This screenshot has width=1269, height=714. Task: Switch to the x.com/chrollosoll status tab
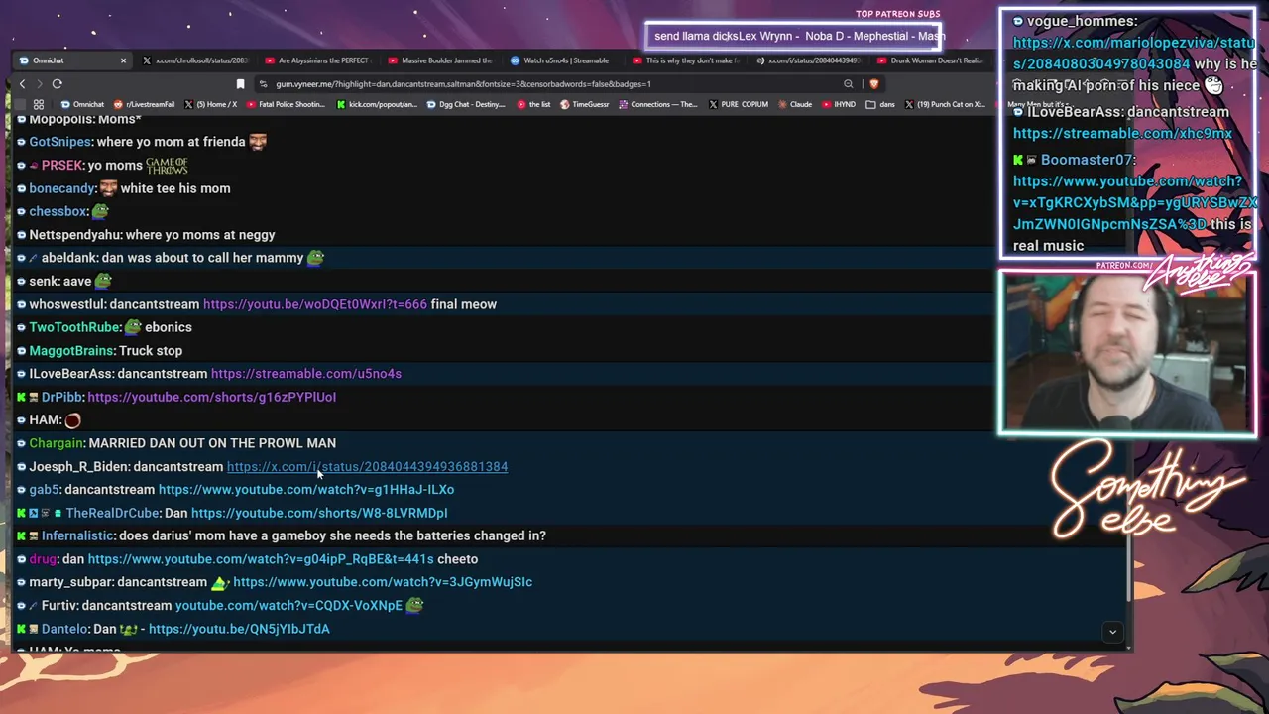point(194,60)
